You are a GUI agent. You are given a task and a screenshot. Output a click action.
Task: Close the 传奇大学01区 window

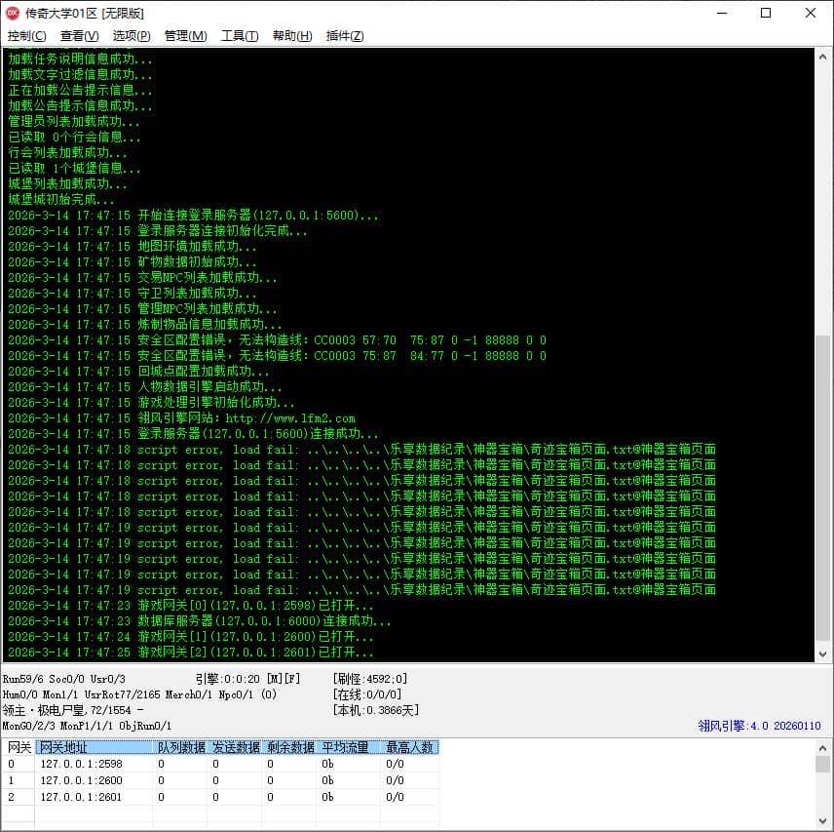click(x=810, y=13)
